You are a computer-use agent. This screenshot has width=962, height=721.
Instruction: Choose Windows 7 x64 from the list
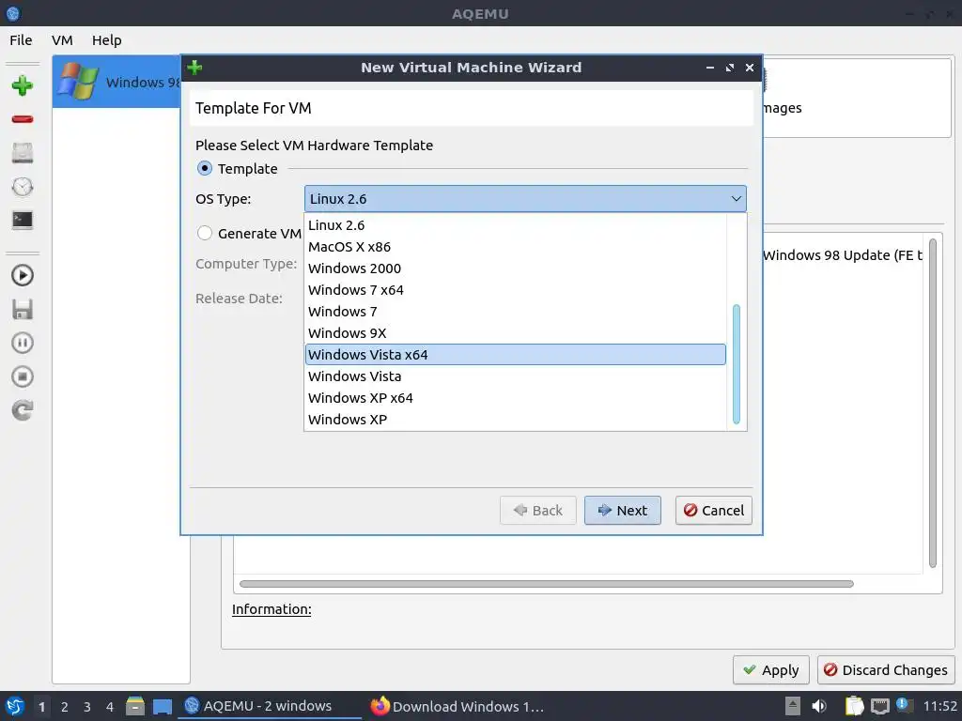[x=516, y=289]
